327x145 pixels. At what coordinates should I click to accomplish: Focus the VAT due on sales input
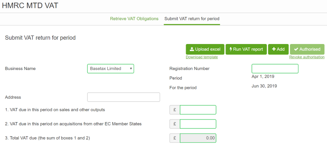(x=198, y=110)
